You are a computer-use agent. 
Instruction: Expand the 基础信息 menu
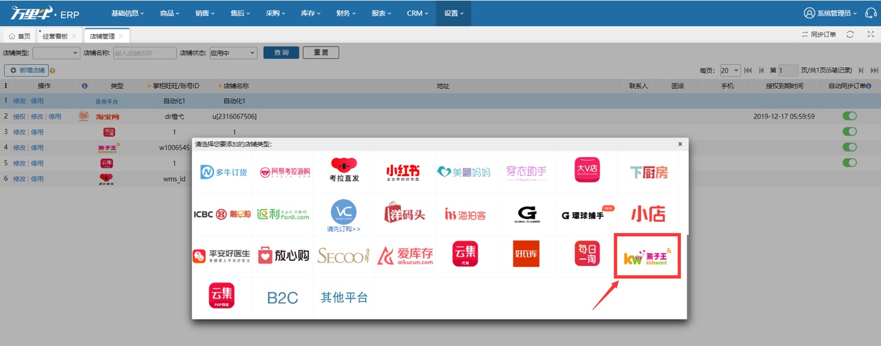[x=128, y=13]
